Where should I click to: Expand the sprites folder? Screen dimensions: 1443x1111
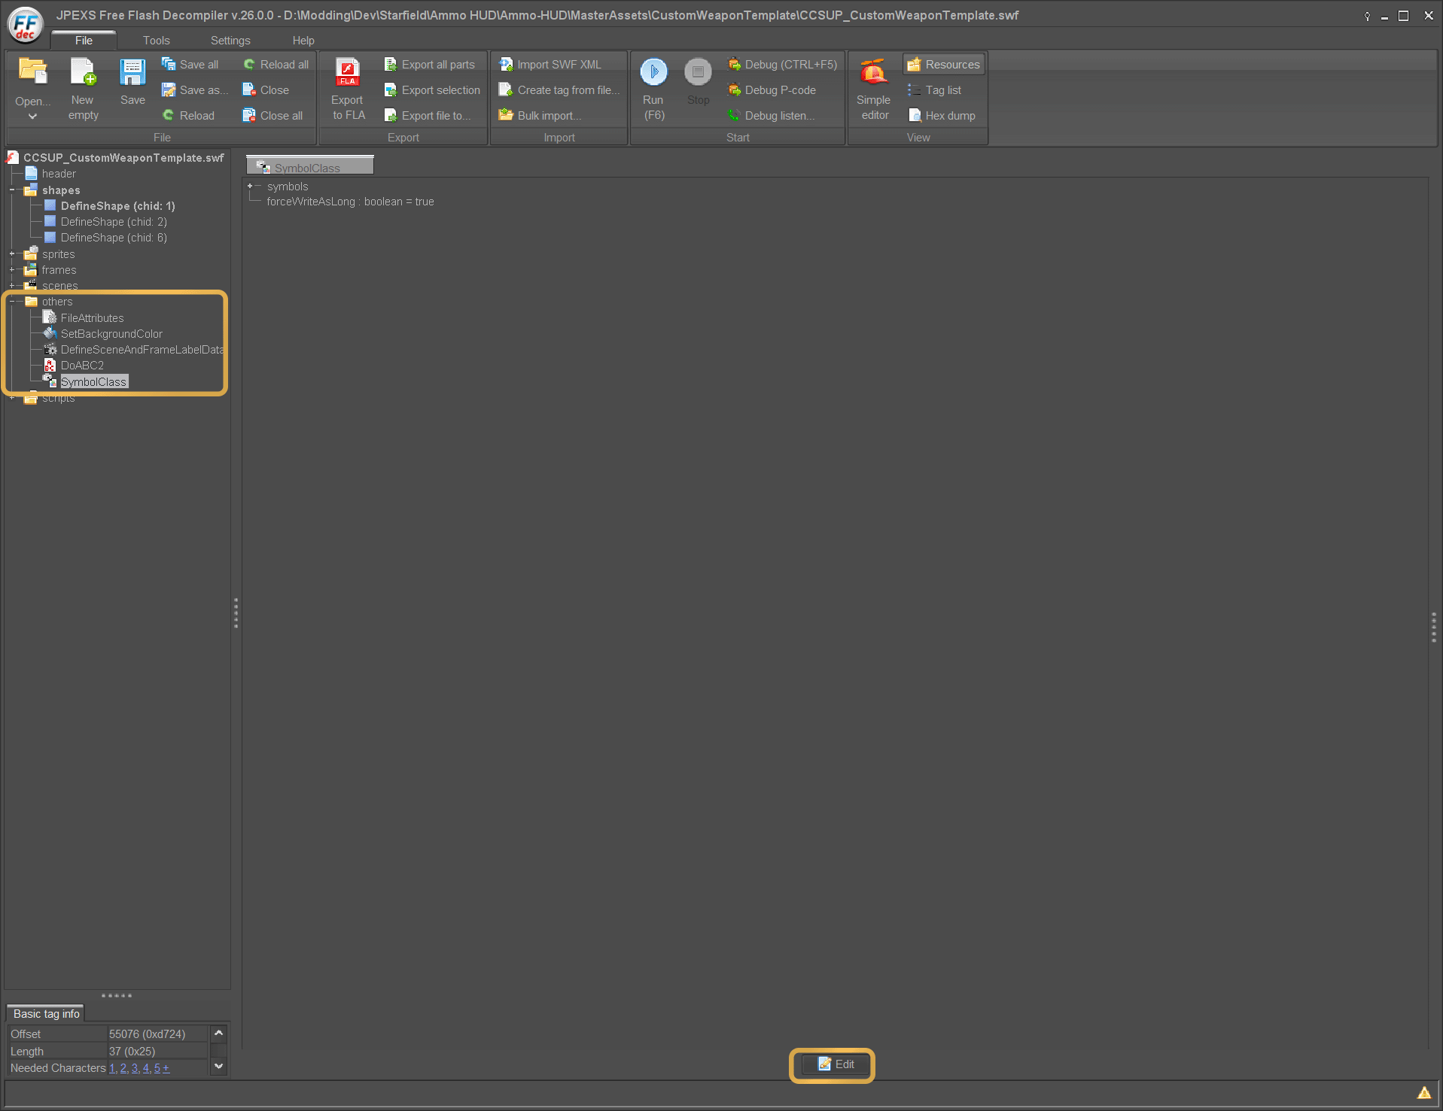(12, 254)
